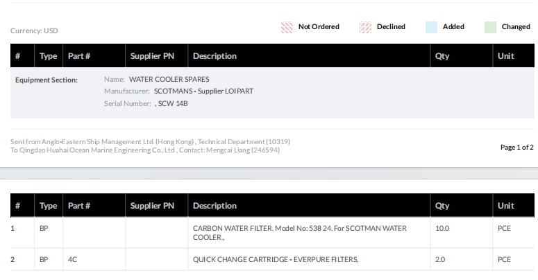538x280 pixels.
Task: Click the Qingdao Huahai recipient line
Action: pyautogui.click(x=145, y=150)
